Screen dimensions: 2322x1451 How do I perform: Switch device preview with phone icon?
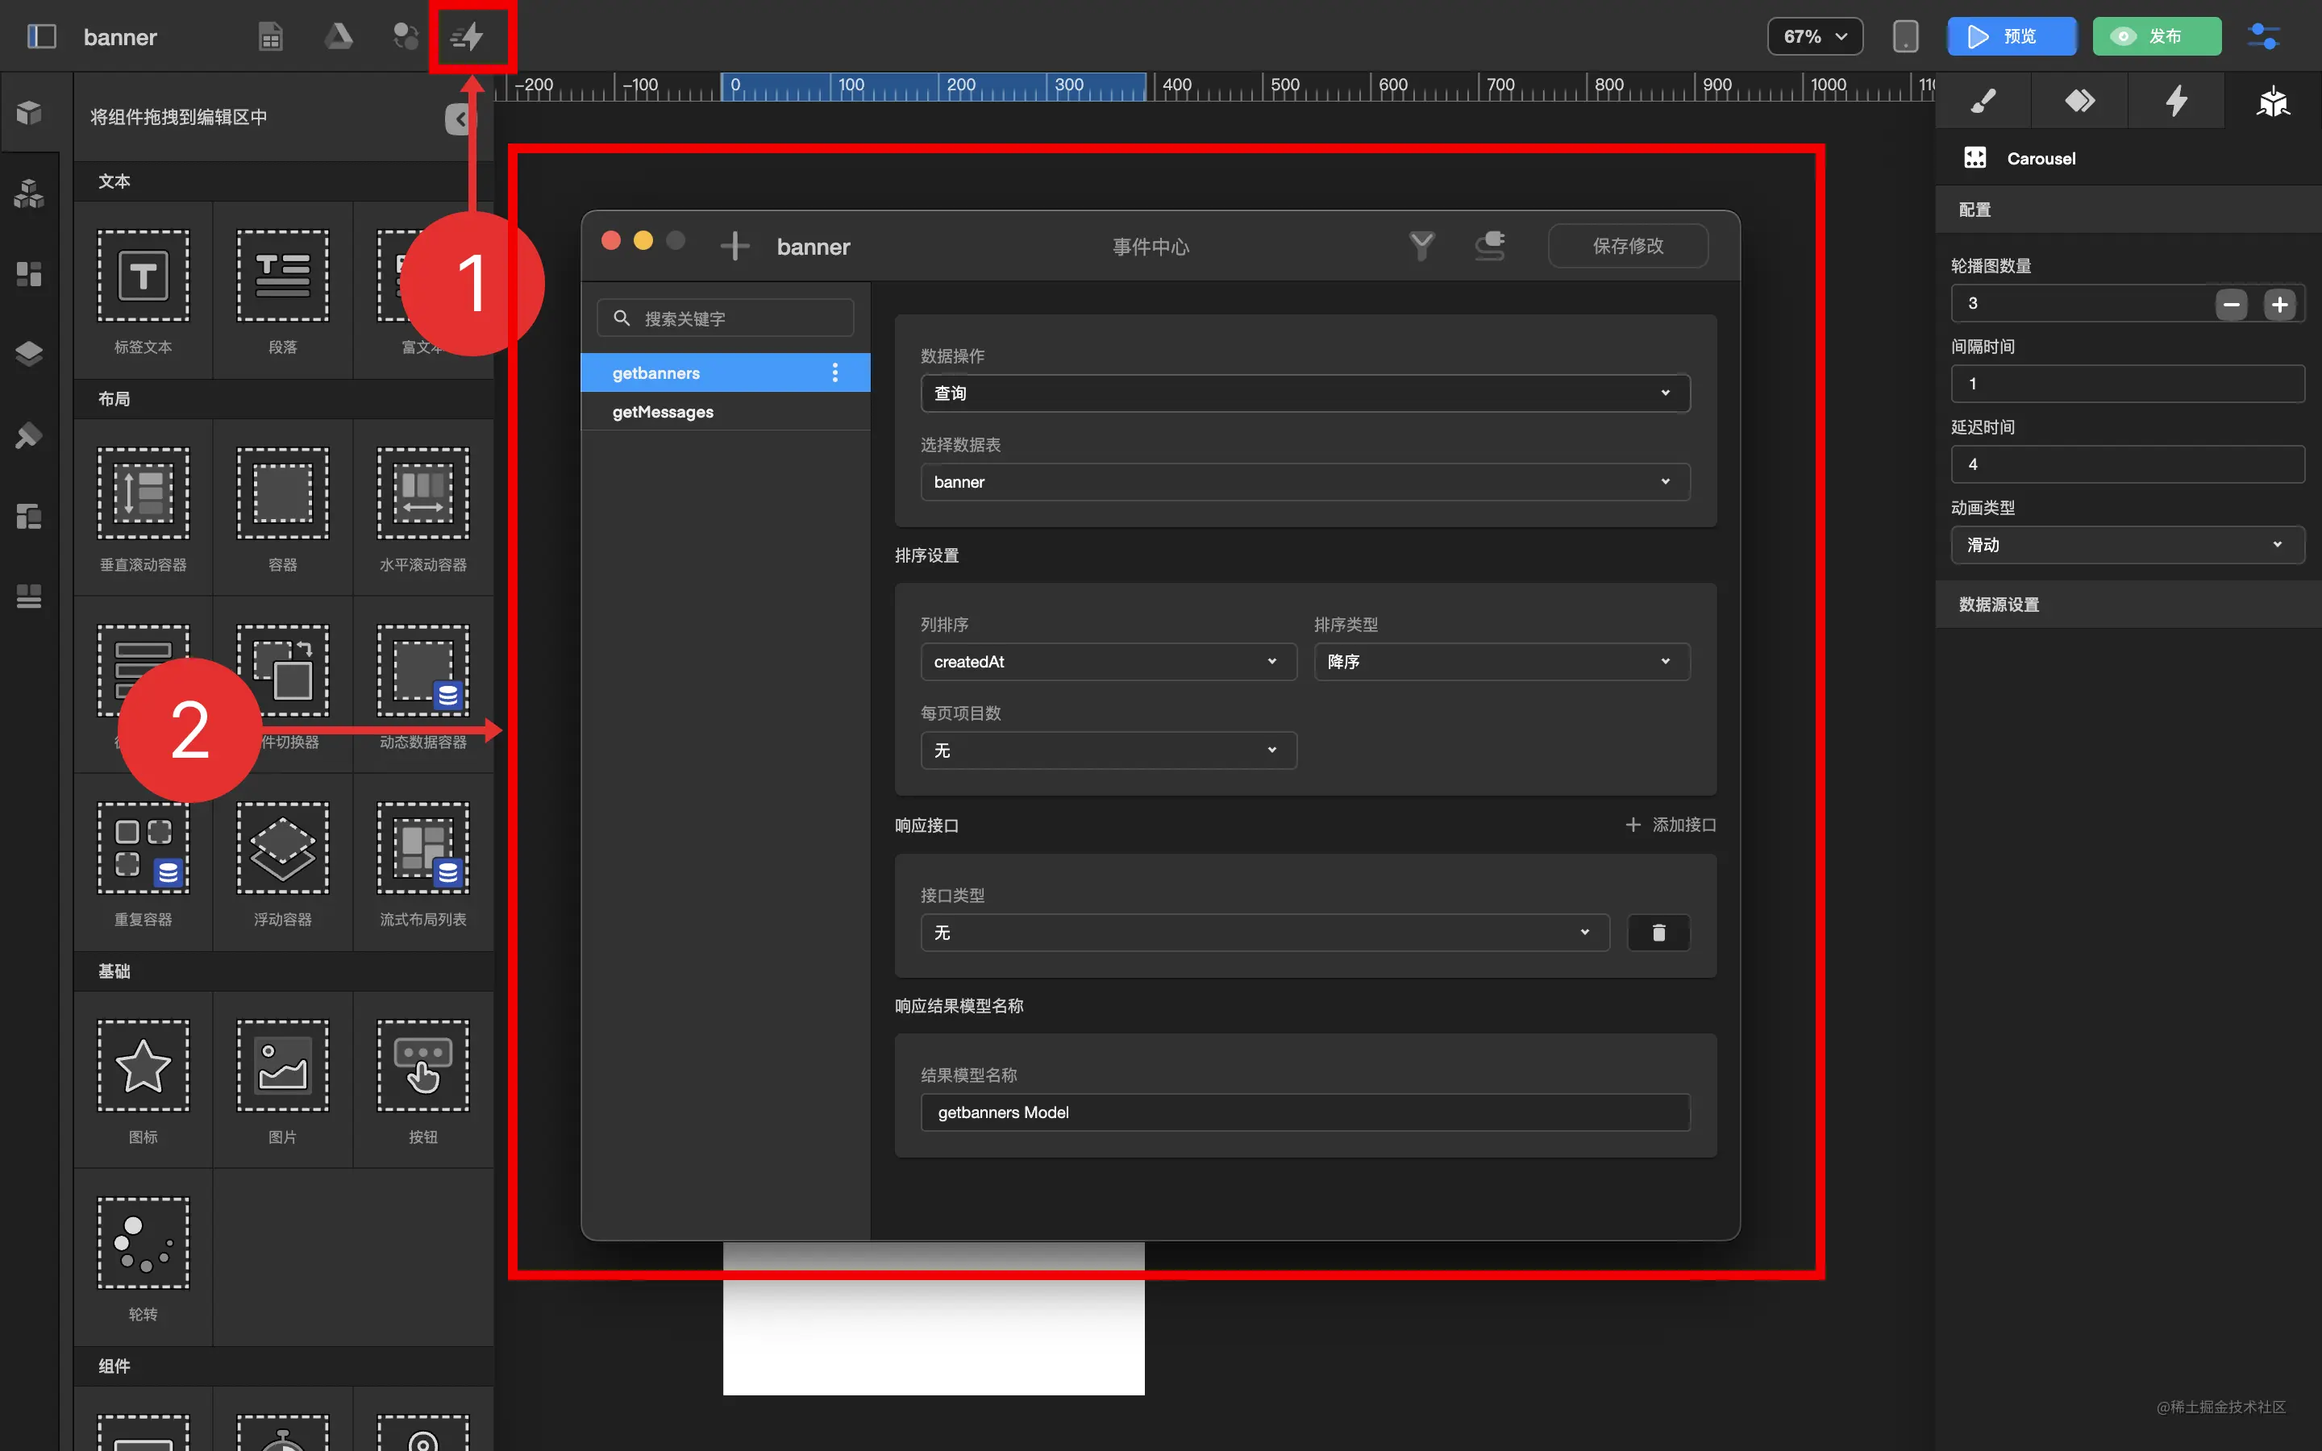point(1904,36)
